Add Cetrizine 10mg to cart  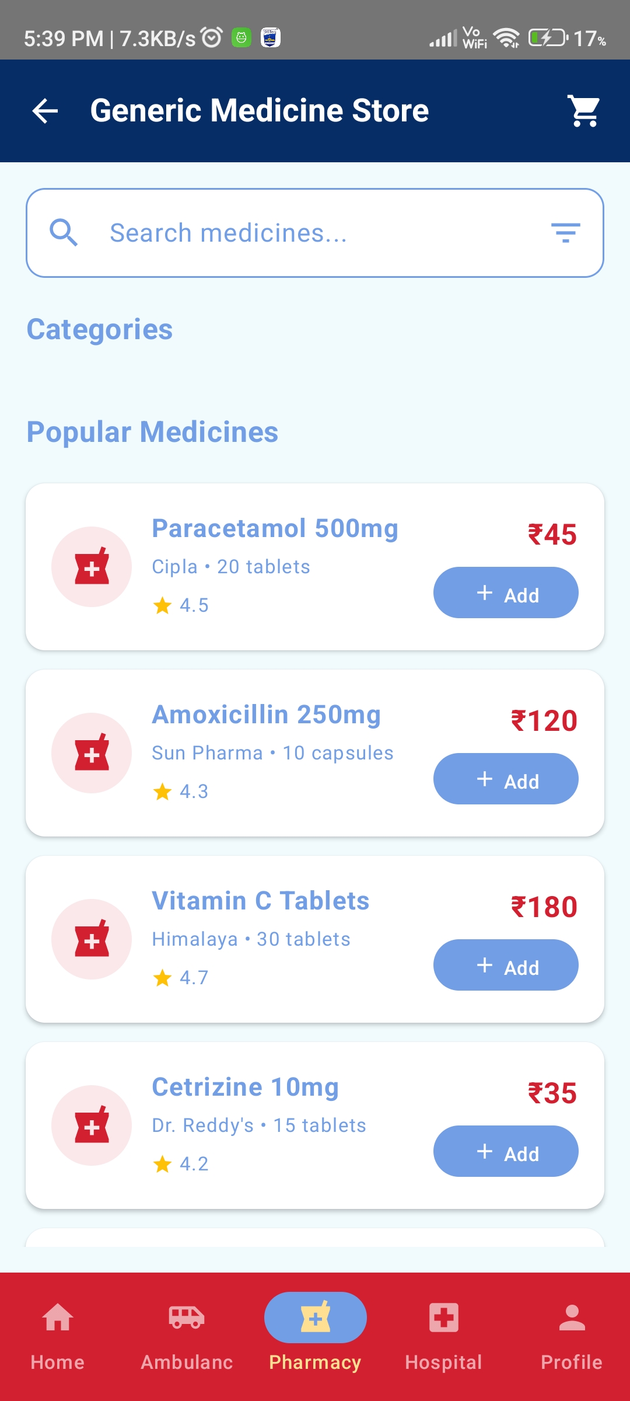point(506,1152)
